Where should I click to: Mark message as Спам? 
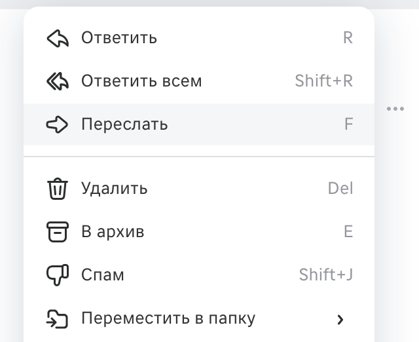pyautogui.click(x=199, y=275)
